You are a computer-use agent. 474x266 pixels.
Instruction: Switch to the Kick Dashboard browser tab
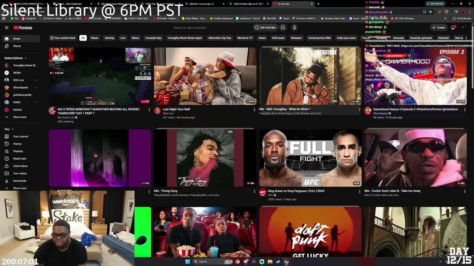point(73,4)
